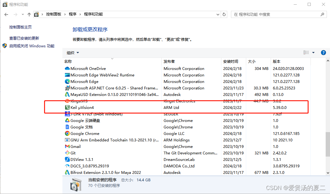
Task: Click the Google Chrome icon
Action: pyautogui.click(x=67, y=134)
